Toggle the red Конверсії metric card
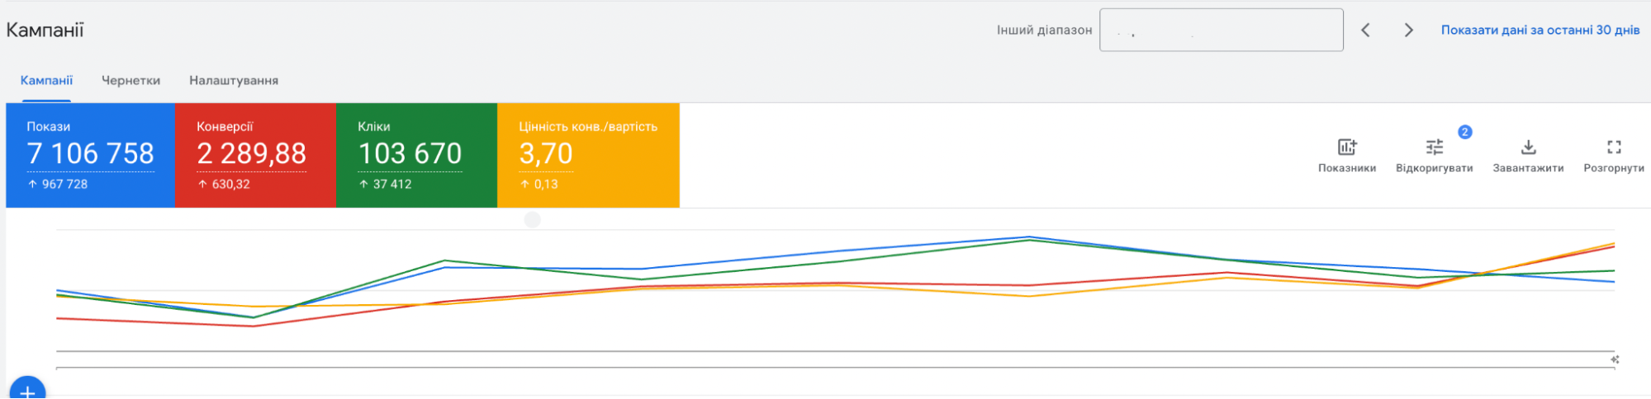The image size is (1651, 399). coord(255,155)
